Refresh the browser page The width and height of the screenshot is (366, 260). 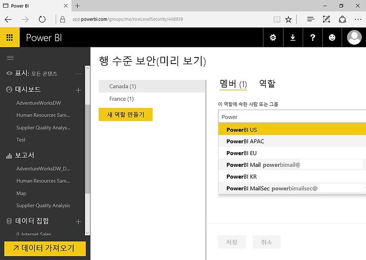[x=42, y=19]
